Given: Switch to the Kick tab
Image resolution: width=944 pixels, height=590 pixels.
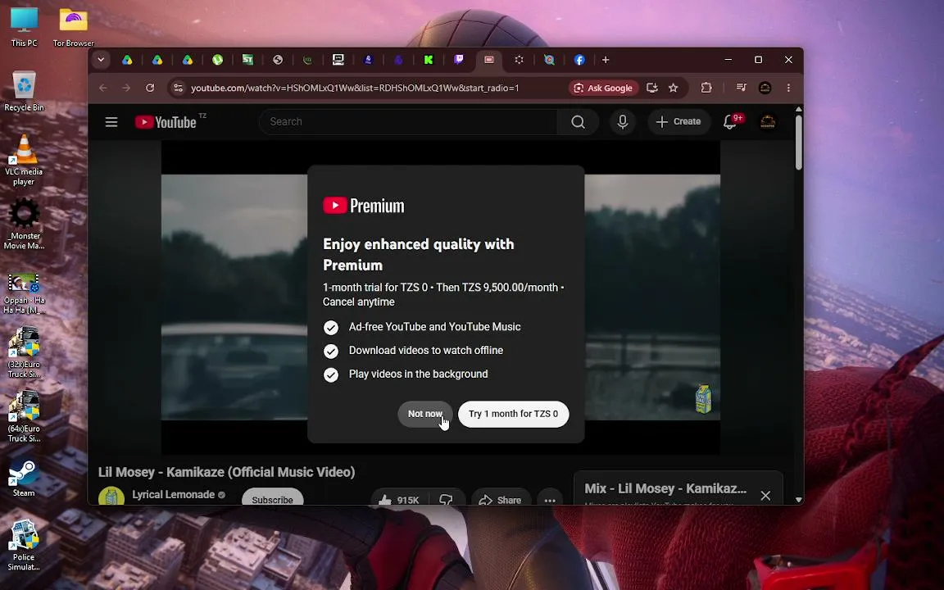Looking at the screenshot, I should pyautogui.click(x=428, y=60).
